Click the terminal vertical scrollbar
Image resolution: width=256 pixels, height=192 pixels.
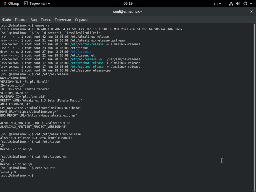(254, 108)
